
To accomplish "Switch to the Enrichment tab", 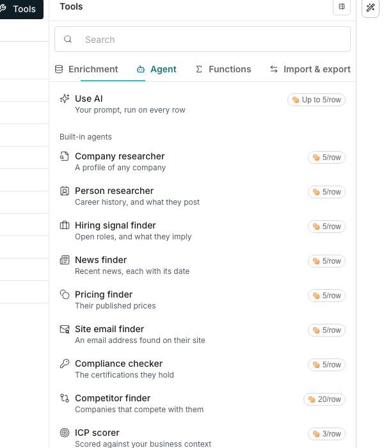I will [86, 69].
